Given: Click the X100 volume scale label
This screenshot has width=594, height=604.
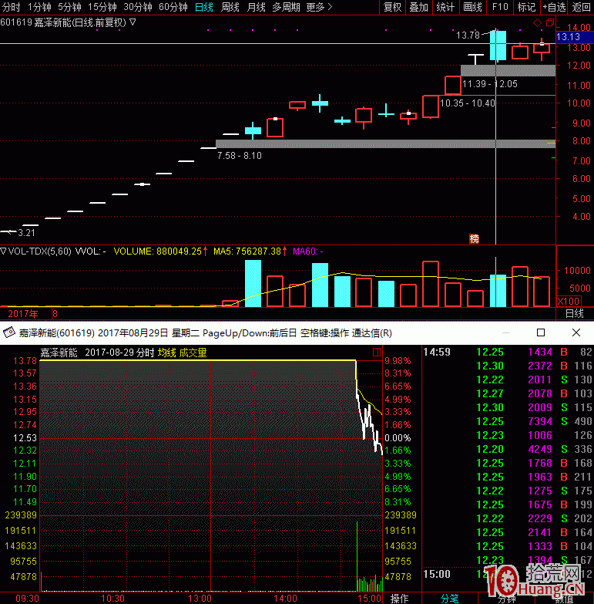Looking at the screenshot, I should tap(569, 302).
